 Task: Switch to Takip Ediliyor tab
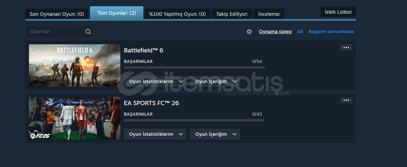[232, 14]
